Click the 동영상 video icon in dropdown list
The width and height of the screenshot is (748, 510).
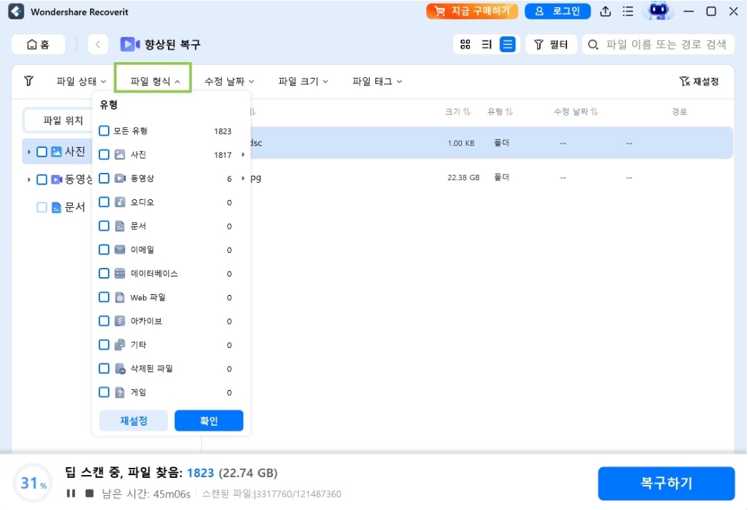tap(119, 179)
